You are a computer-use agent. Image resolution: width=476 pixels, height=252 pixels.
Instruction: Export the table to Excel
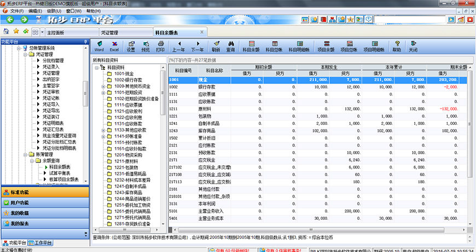coord(114,46)
